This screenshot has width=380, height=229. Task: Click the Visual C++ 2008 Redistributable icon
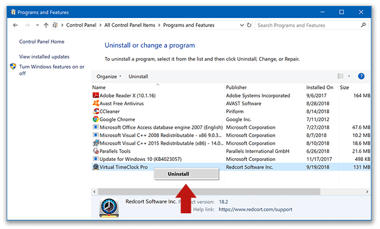pos(95,135)
